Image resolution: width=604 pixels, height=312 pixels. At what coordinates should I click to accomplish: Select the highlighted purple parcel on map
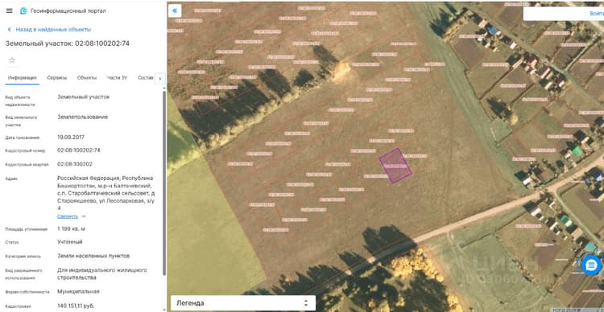click(395, 166)
